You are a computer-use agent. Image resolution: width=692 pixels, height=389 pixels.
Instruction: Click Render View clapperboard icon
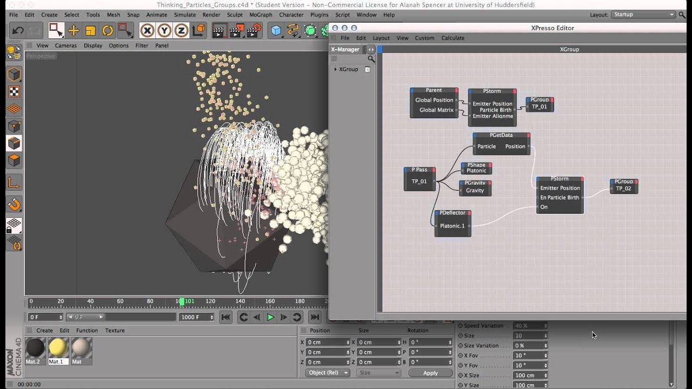pyautogui.click(x=218, y=31)
